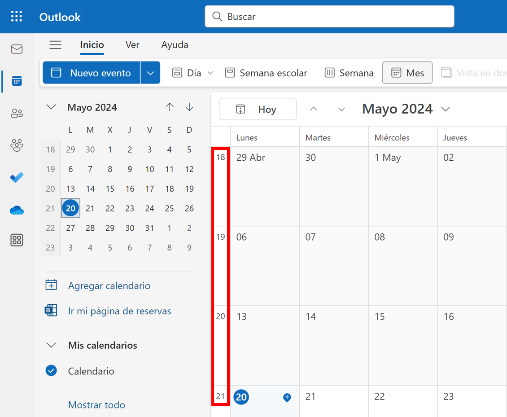Collapse the Mayo 2024 mini calendar

pyautogui.click(x=51, y=107)
